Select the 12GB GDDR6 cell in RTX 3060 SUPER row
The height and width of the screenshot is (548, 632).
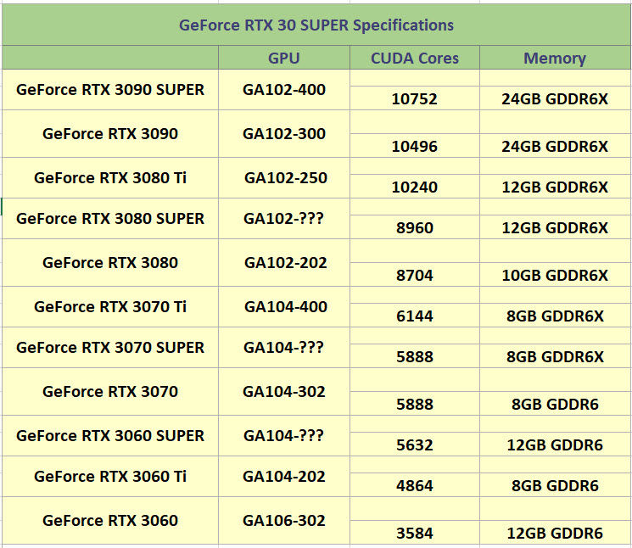click(x=555, y=445)
